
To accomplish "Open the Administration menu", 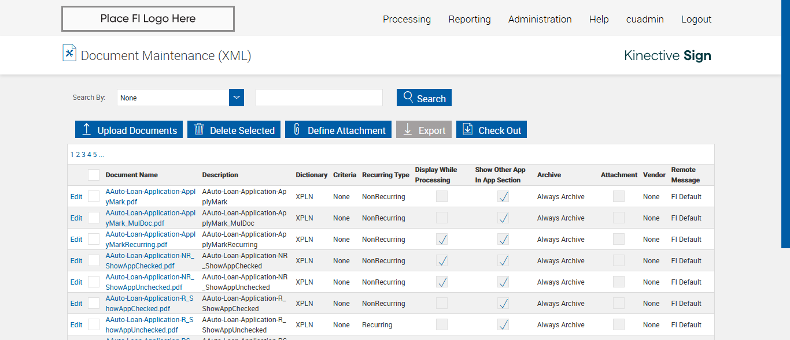I will coord(540,19).
